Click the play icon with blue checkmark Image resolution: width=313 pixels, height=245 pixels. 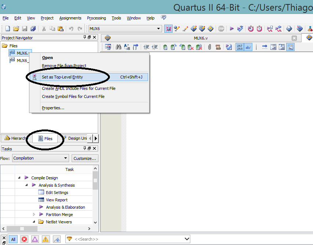pos(240,29)
